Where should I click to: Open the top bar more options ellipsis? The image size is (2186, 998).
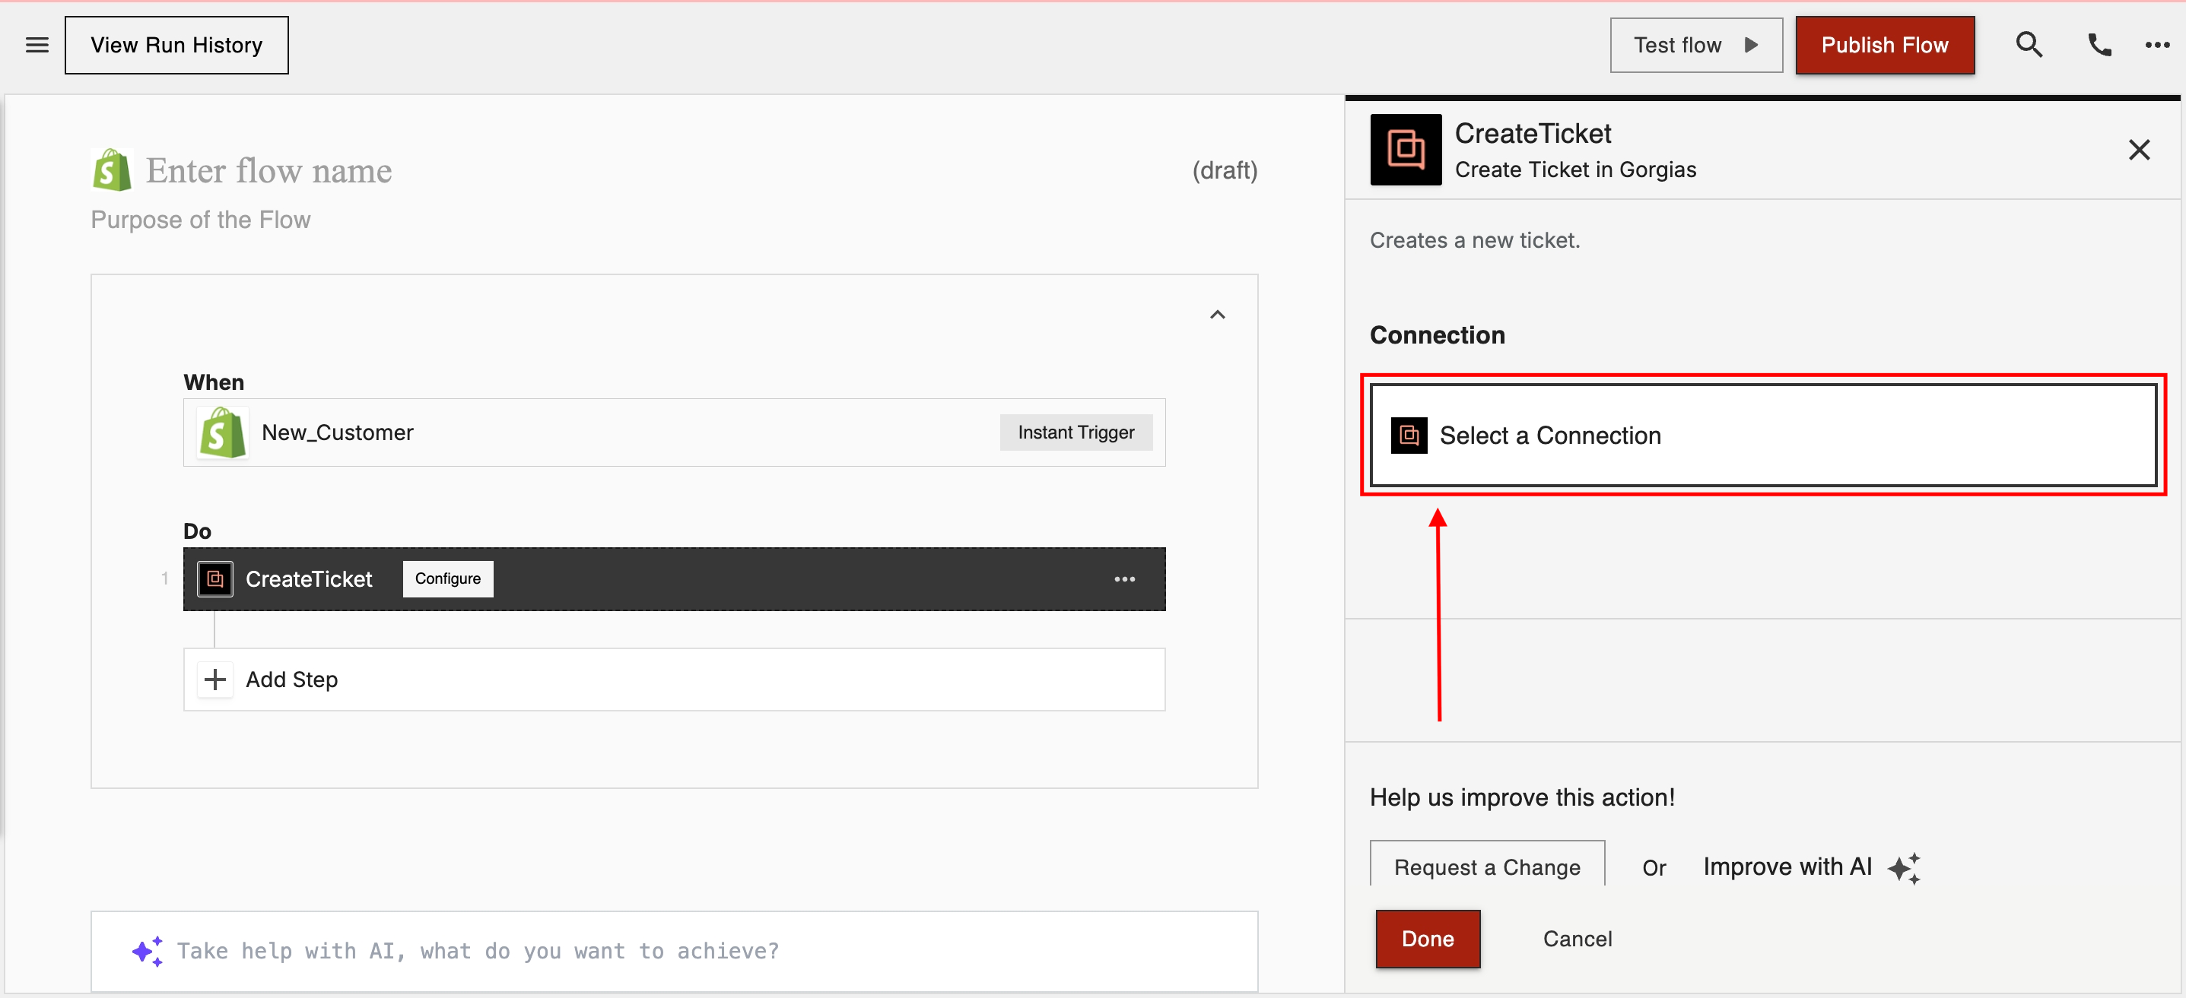coord(2156,45)
